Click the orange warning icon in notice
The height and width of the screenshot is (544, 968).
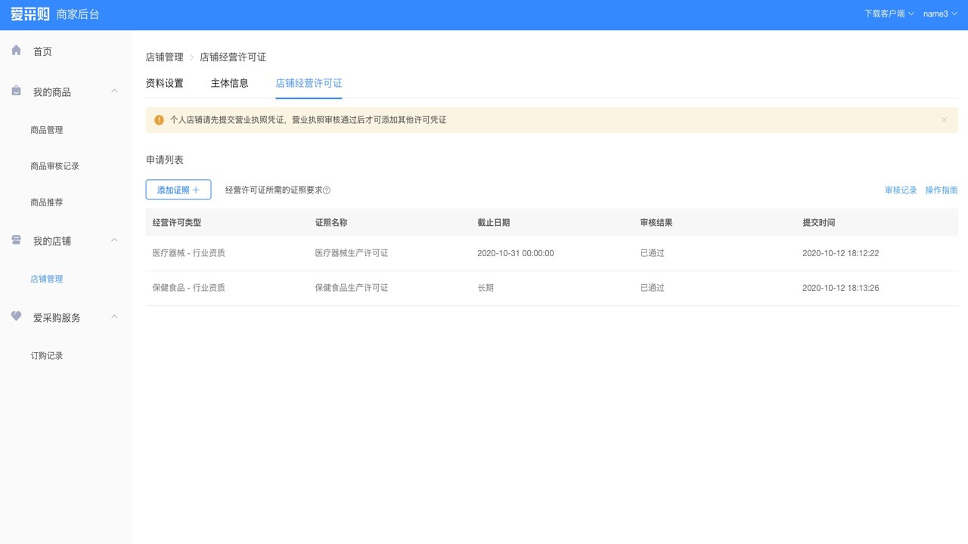click(159, 120)
